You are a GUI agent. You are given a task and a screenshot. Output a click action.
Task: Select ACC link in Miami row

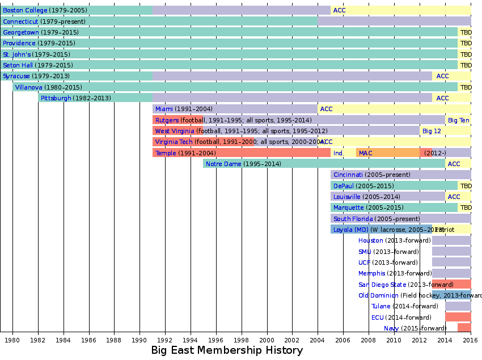coord(326,109)
